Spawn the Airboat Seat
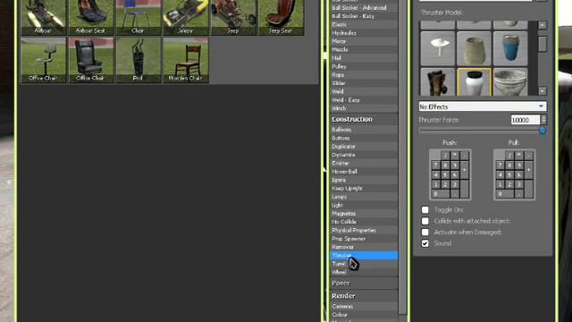The image size is (572, 322). tap(91, 18)
